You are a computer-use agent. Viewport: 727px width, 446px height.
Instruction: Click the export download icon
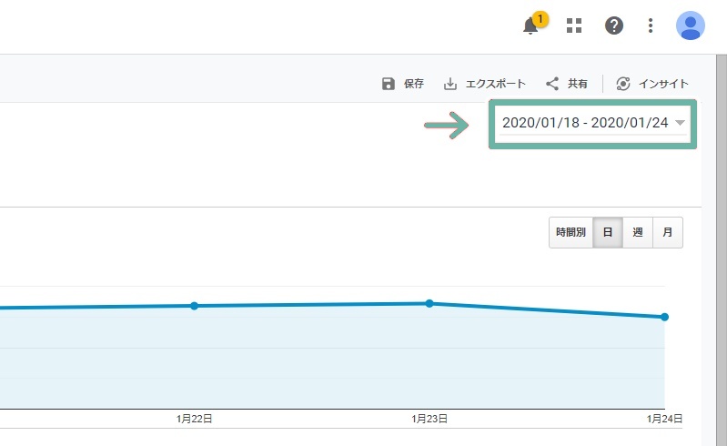tap(450, 84)
